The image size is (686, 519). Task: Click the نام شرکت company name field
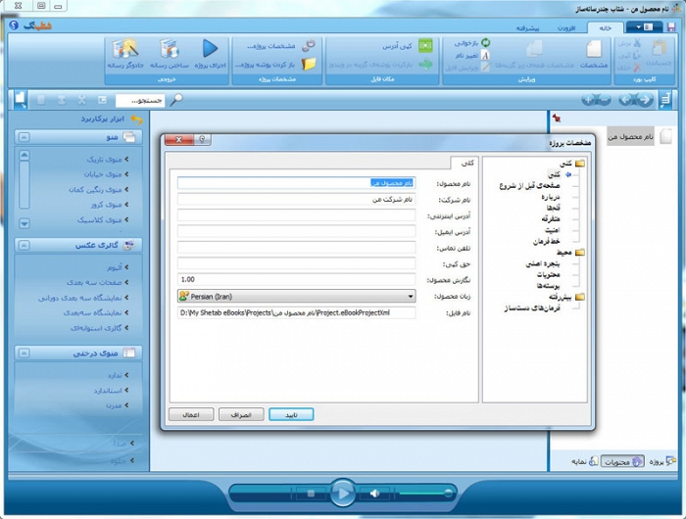296,199
